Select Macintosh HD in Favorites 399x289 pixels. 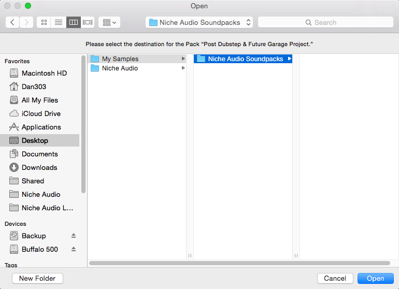click(x=40, y=73)
